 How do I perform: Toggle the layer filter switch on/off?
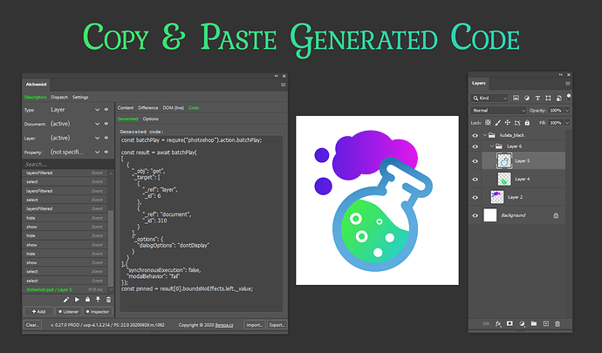click(x=569, y=97)
